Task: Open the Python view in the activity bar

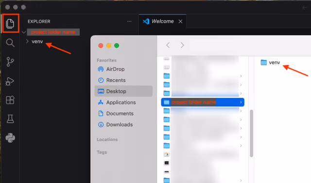Action: pos(10,138)
